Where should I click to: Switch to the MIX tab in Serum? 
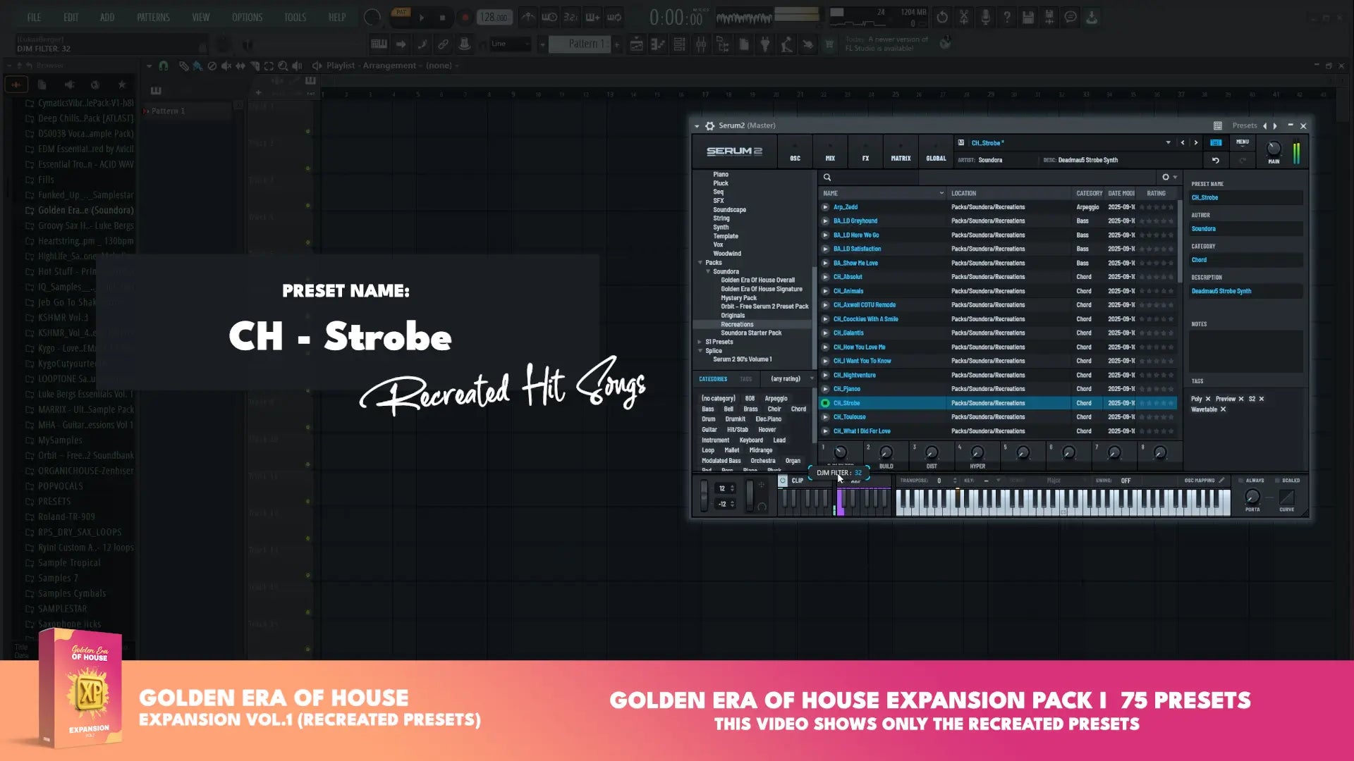(830, 152)
